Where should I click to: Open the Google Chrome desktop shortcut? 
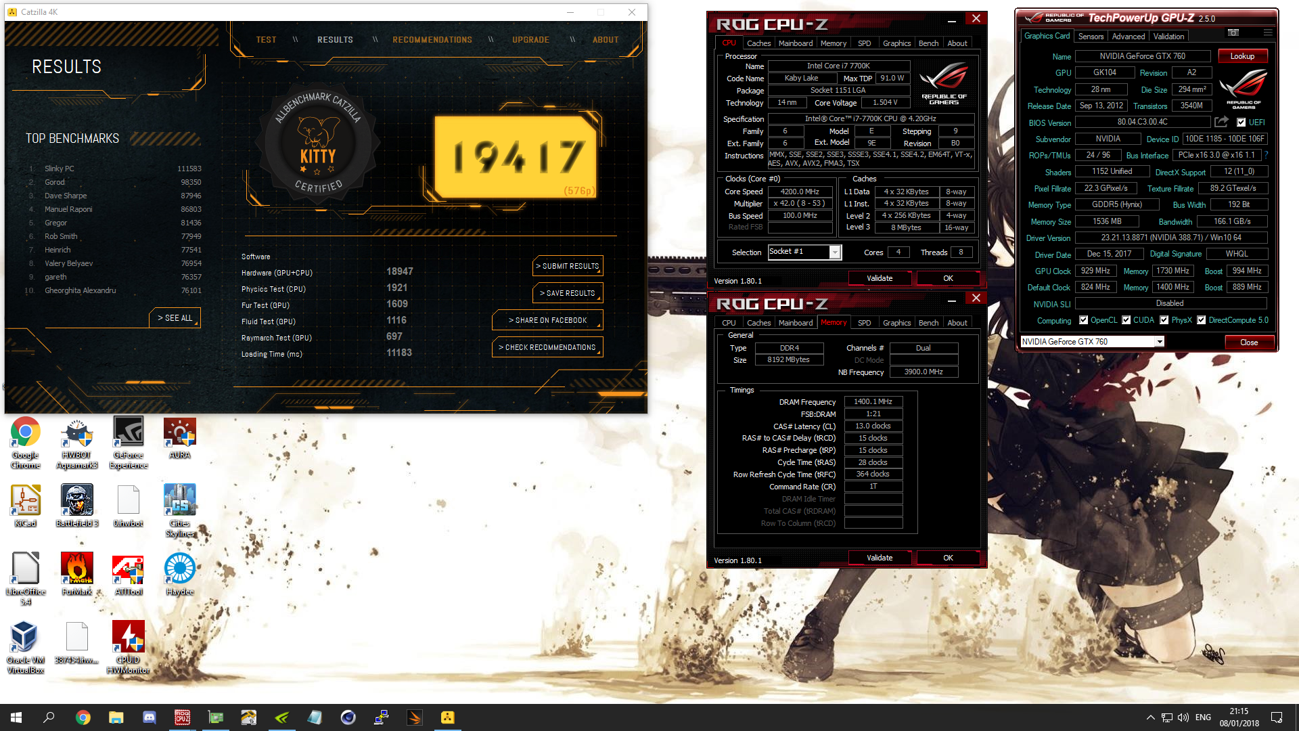[26, 443]
